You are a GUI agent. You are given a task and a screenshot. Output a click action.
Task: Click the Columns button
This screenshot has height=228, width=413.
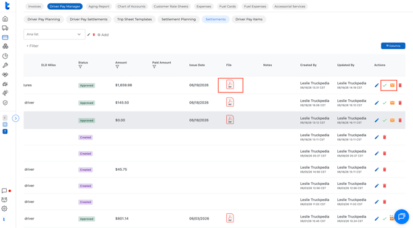(x=393, y=46)
